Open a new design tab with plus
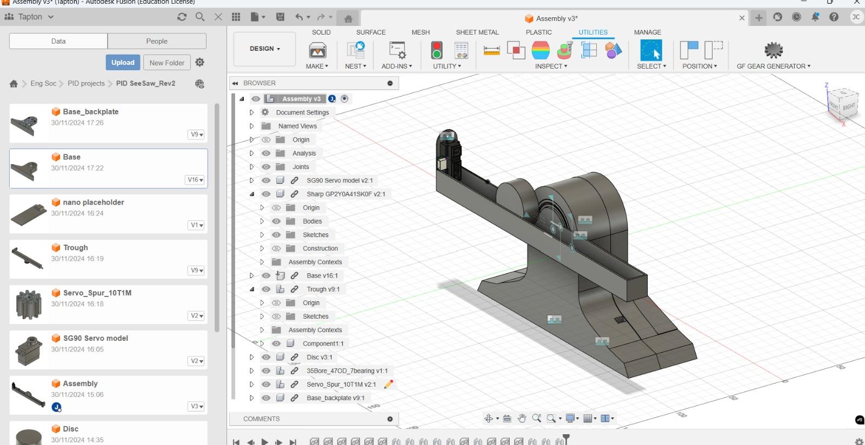Viewport: 865px width, 445px height. (759, 18)
